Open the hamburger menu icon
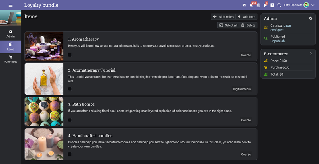This screenshot has width=319, height=164. click(x=11, y=5)
